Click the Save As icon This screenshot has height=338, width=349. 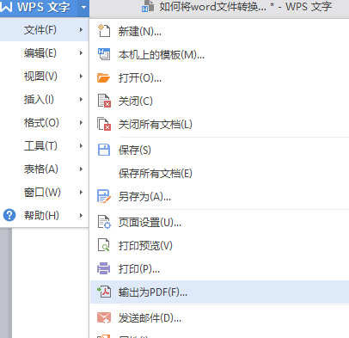104,196
